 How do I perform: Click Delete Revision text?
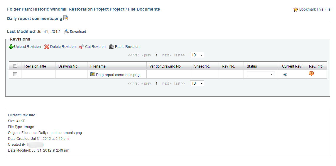coord(63,47)
